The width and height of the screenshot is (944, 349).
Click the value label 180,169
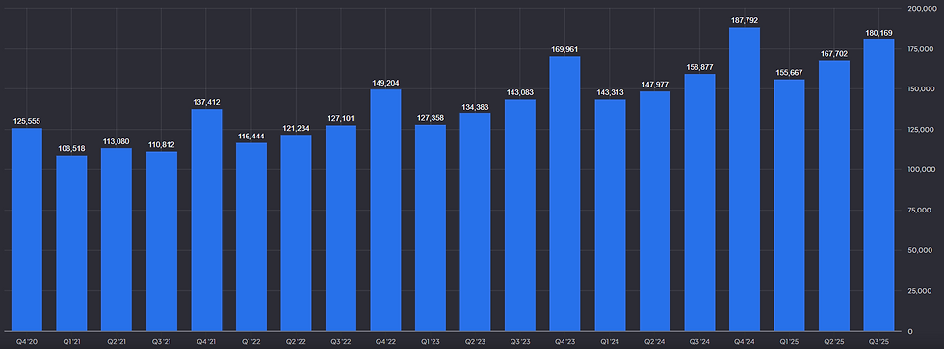878,33
